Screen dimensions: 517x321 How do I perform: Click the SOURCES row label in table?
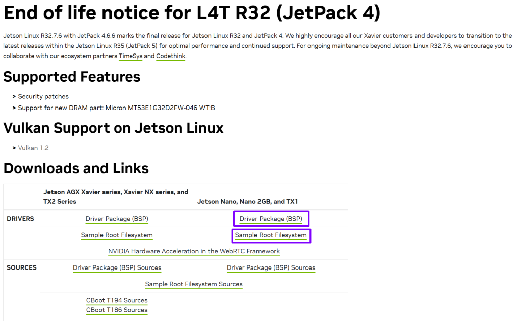(x=22, y=268)
